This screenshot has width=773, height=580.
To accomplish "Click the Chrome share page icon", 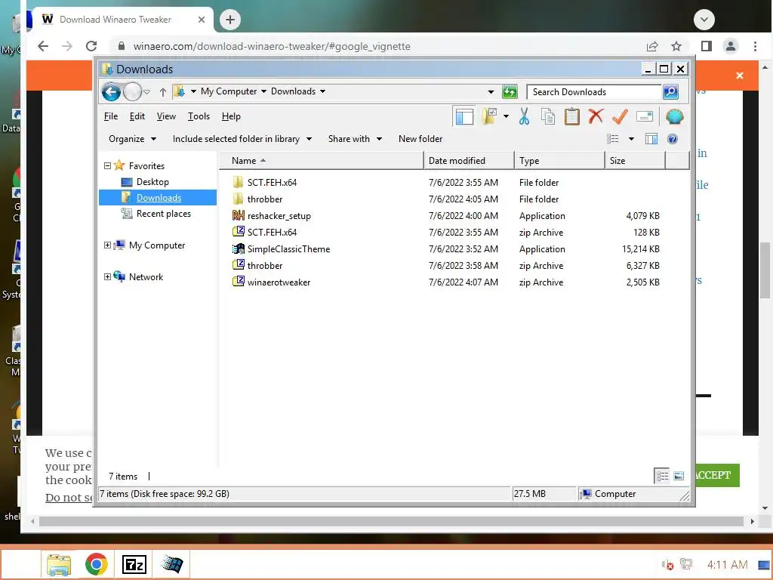I will 652,46.
